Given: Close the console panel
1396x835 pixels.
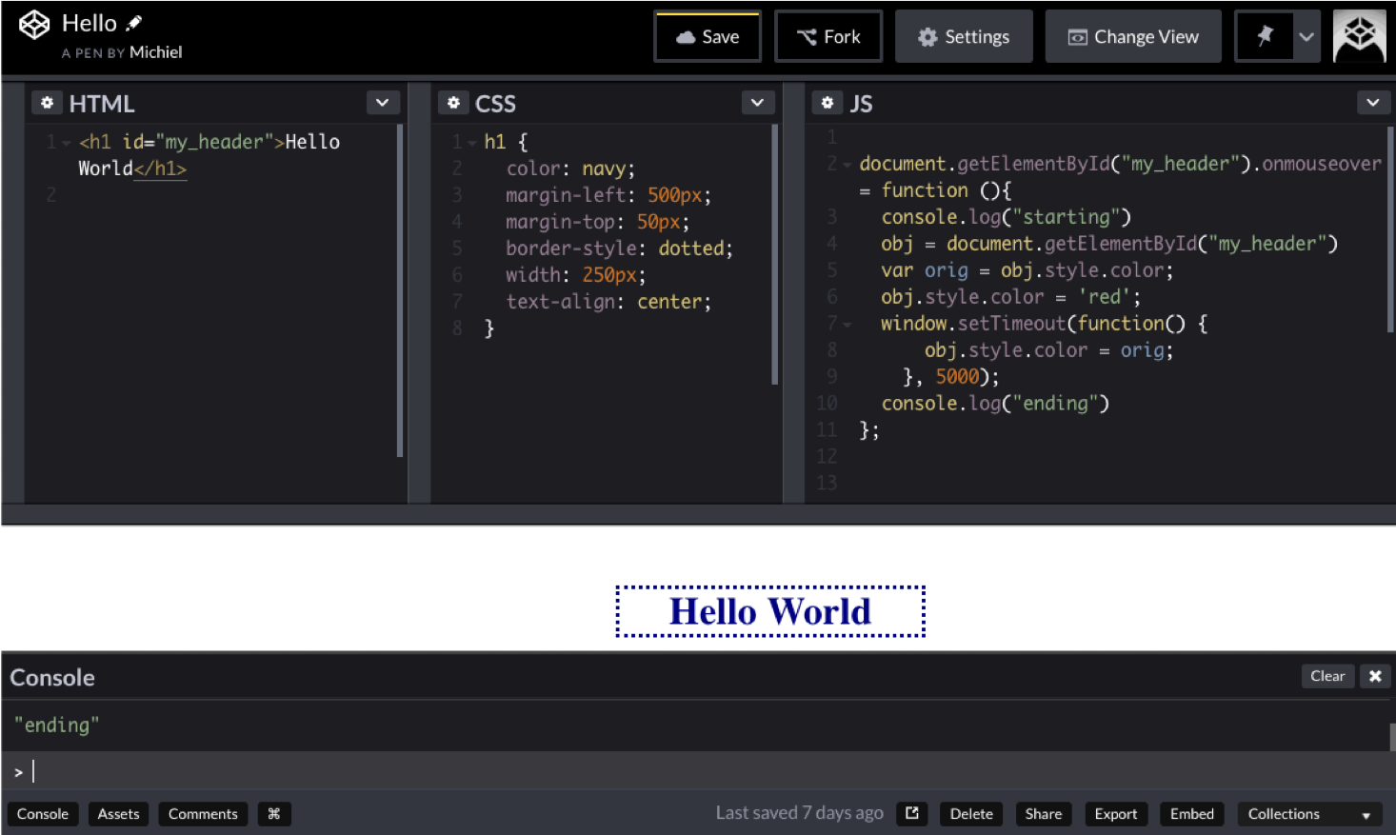Looking at the screenshot, I should 1375,676.
